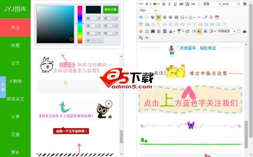Expand the highlight color dropdown arrow
Screen dimensions: 253x157
tap(159, 4)
